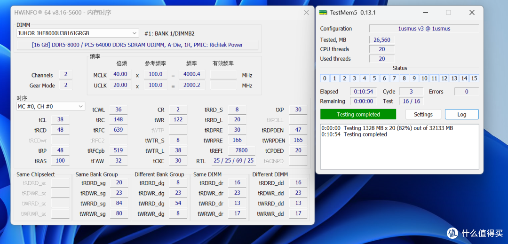Screen dimensions: 508x244
Task: Click the Elapsed time 0:10:54 field
Action: [x=363, y=92]
